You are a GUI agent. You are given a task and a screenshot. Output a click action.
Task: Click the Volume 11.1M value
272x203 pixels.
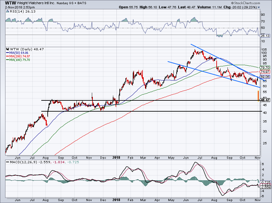209,7
